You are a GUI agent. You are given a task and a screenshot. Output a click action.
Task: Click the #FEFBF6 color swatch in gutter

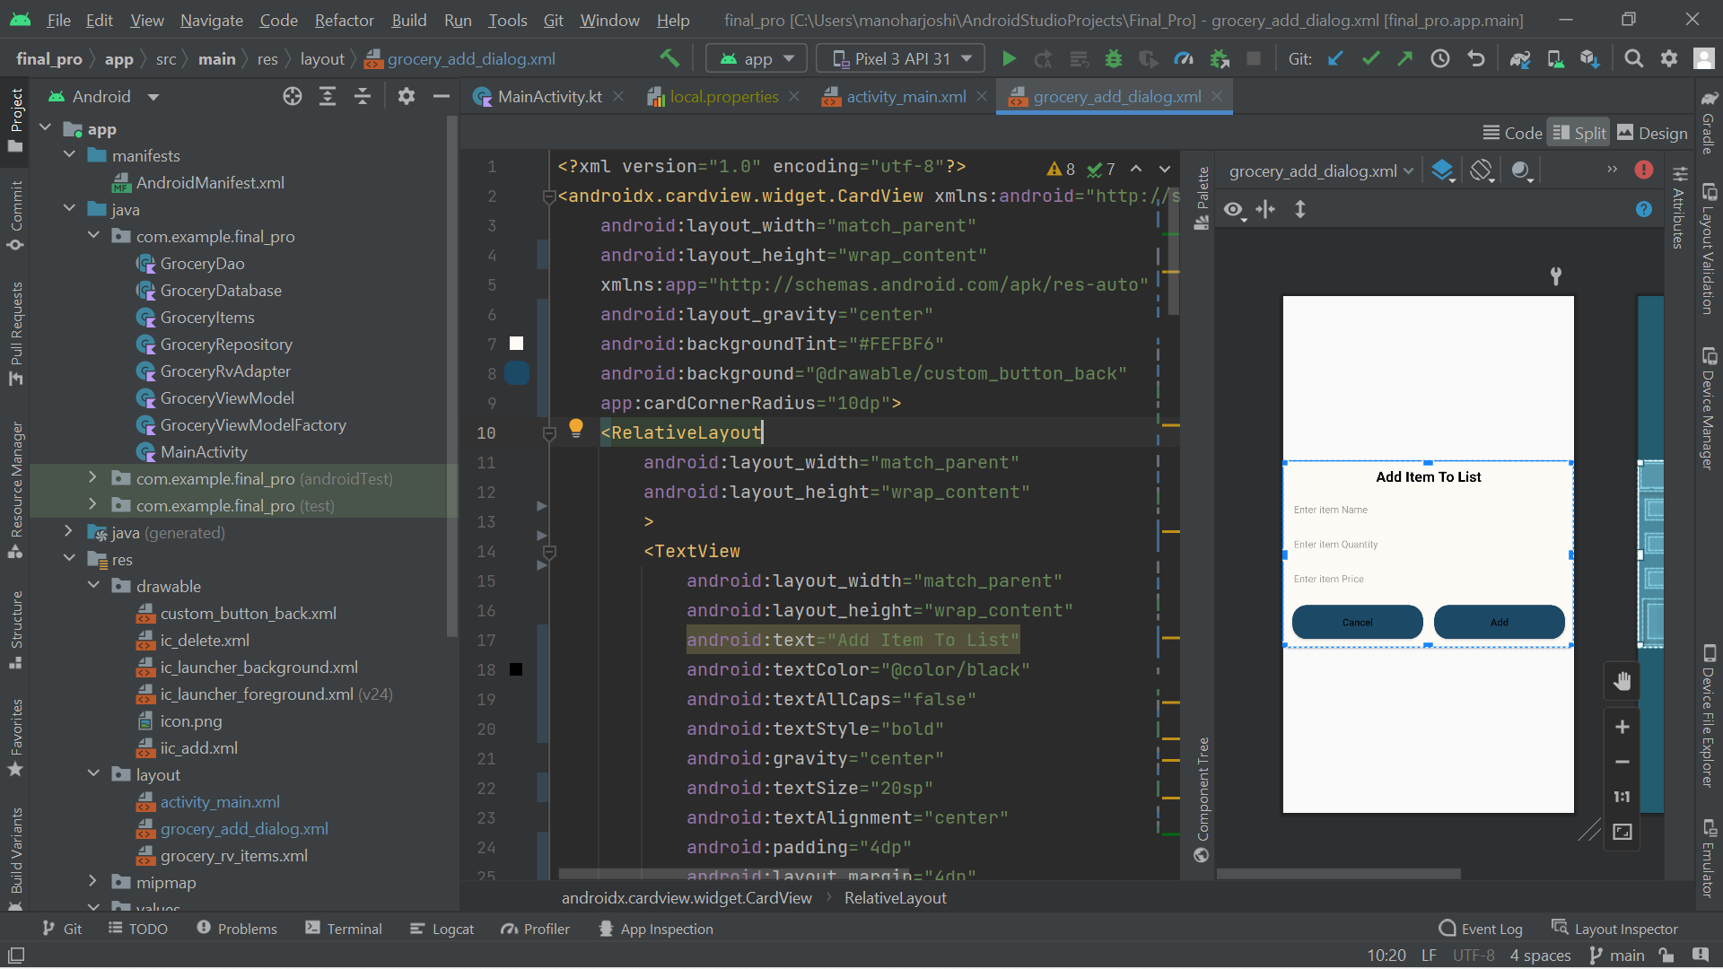coord(516,344)
